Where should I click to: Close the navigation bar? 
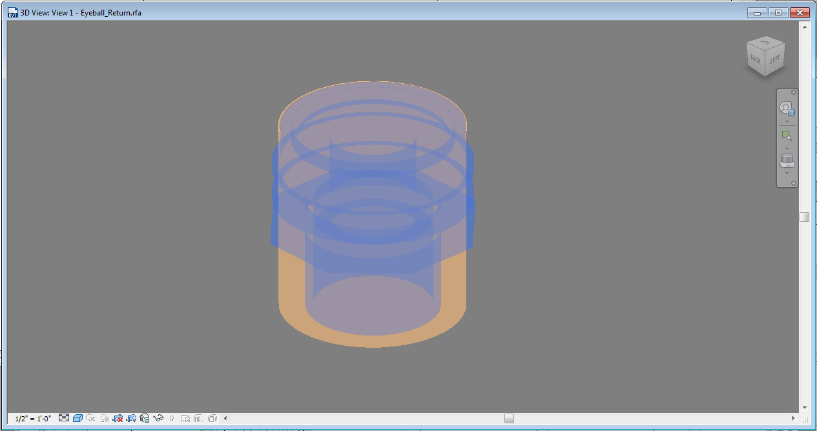[x=794, y=93]
